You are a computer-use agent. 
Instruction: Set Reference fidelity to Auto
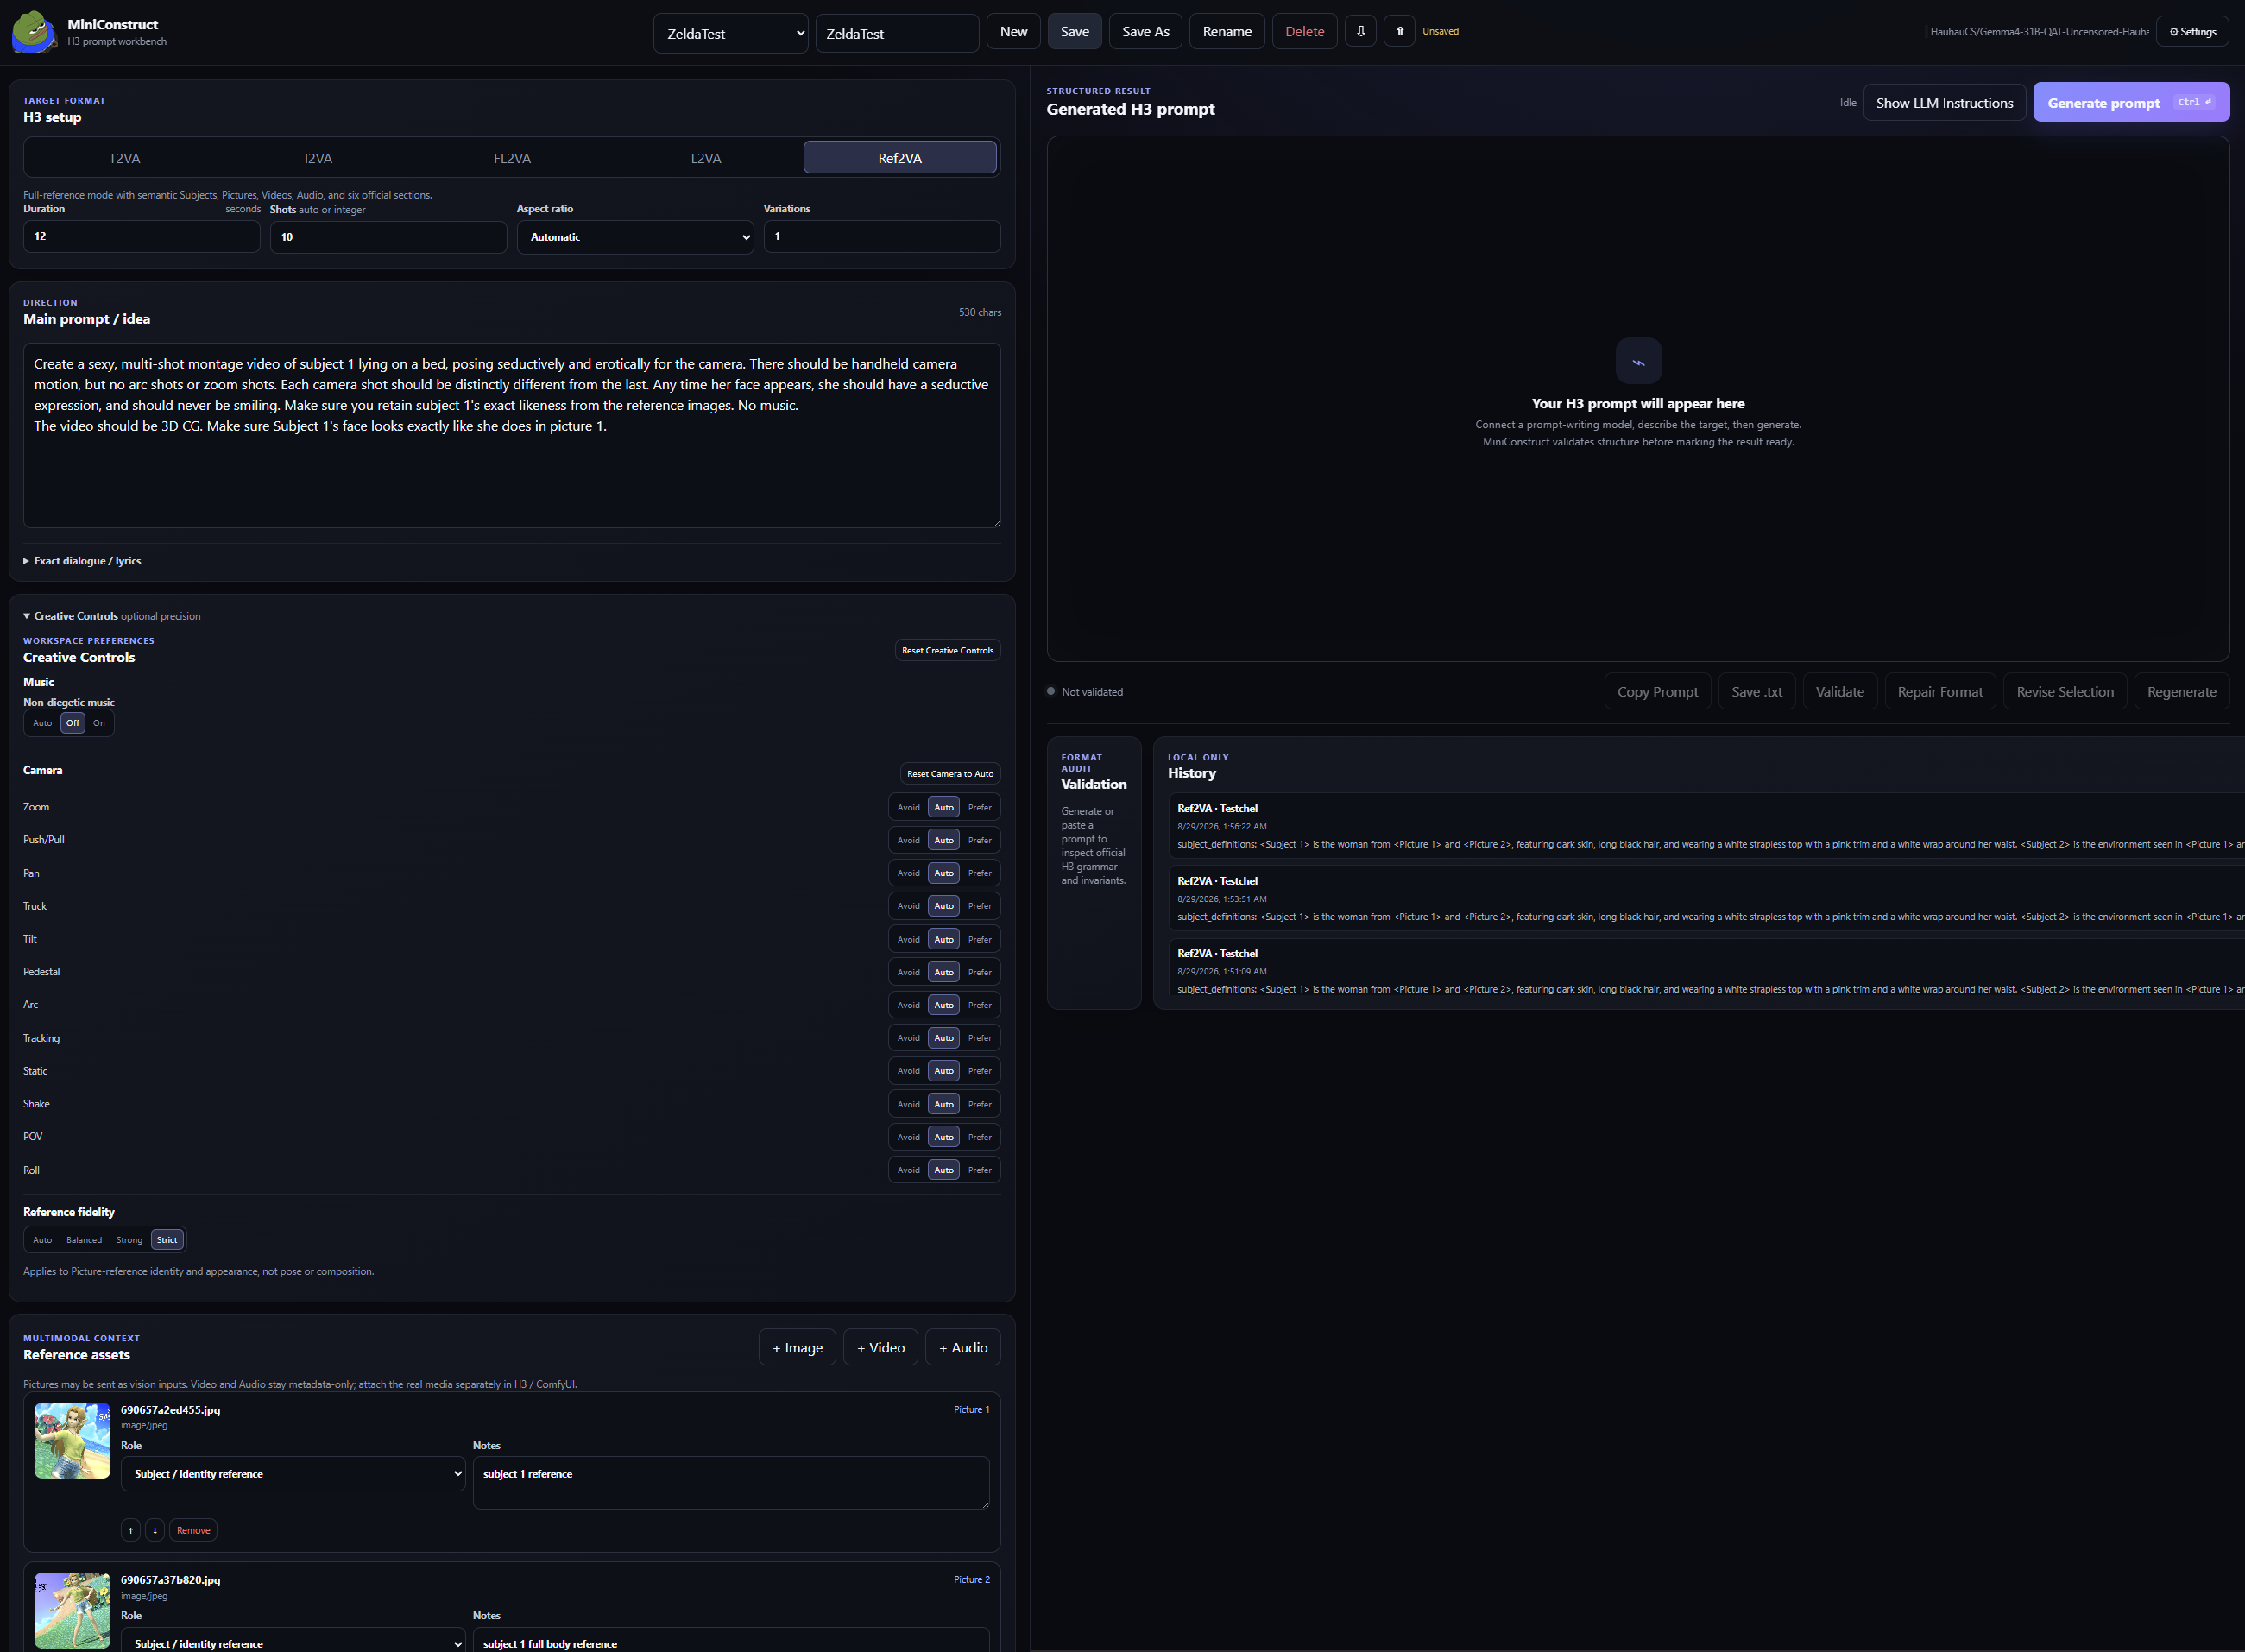pos(42,1240)
